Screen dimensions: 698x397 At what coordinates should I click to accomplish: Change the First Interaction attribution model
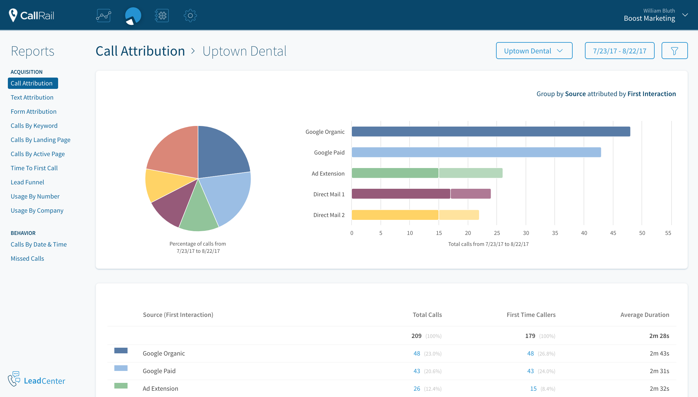[x=652, y=94]
